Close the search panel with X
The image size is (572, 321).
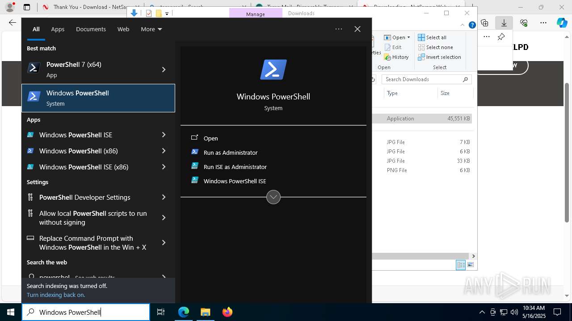point(357,29)
